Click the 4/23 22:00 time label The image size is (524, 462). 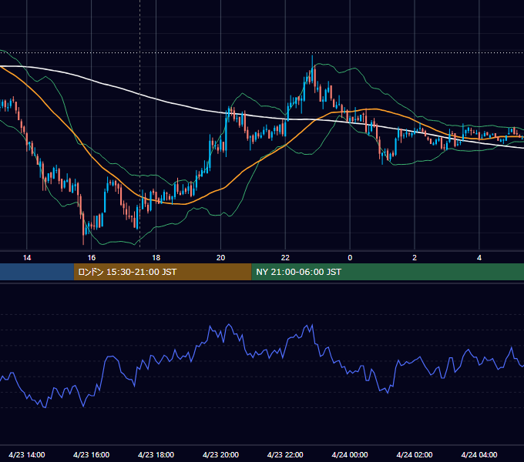coord(285,454)
